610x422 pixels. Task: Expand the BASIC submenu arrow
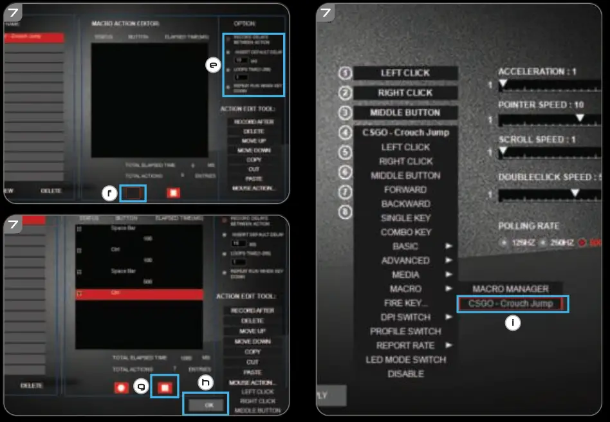449,246
